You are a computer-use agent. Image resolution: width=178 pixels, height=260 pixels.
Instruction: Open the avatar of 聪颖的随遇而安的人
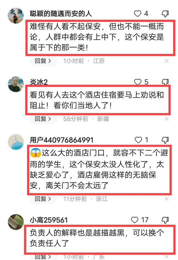coord(16,16)
